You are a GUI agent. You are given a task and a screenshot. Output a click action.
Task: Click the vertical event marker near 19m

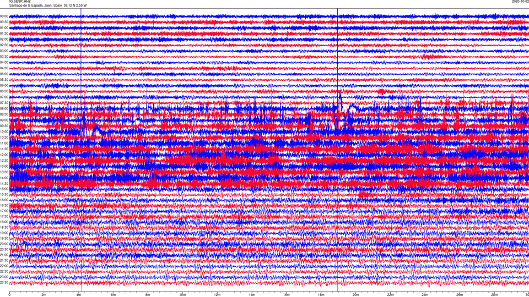337,150
